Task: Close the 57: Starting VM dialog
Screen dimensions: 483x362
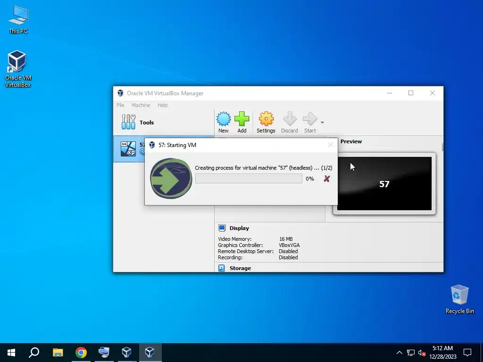Action: pos(330,145)
